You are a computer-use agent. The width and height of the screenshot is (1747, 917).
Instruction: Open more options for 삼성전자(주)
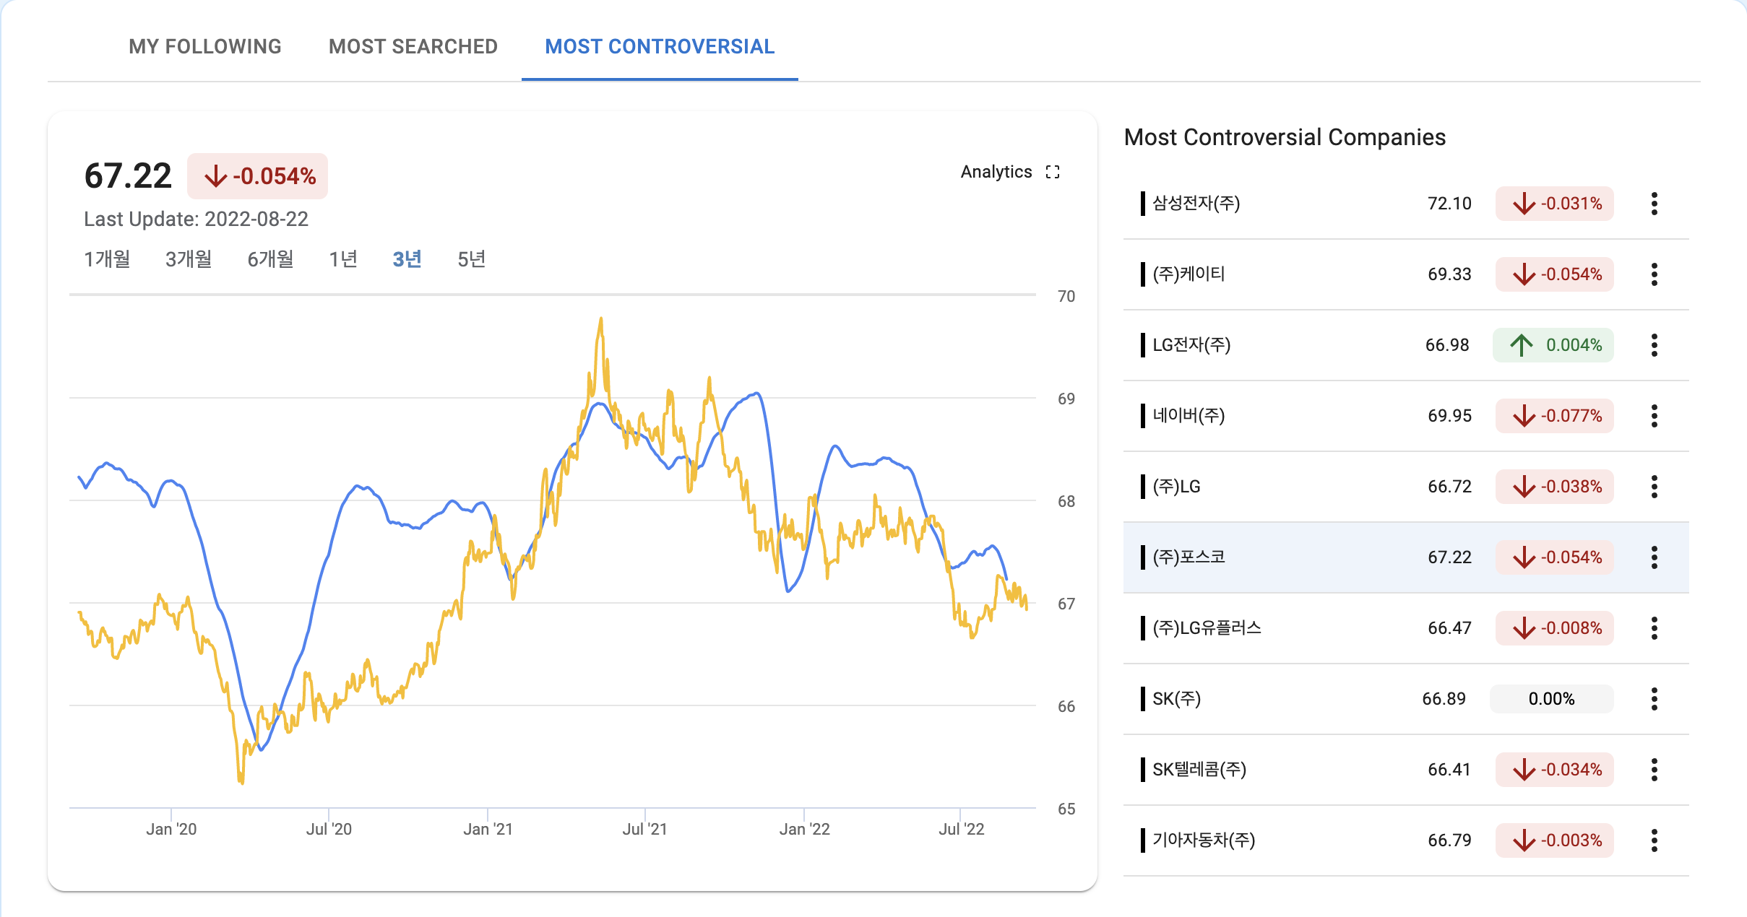tap(1654, 204)
